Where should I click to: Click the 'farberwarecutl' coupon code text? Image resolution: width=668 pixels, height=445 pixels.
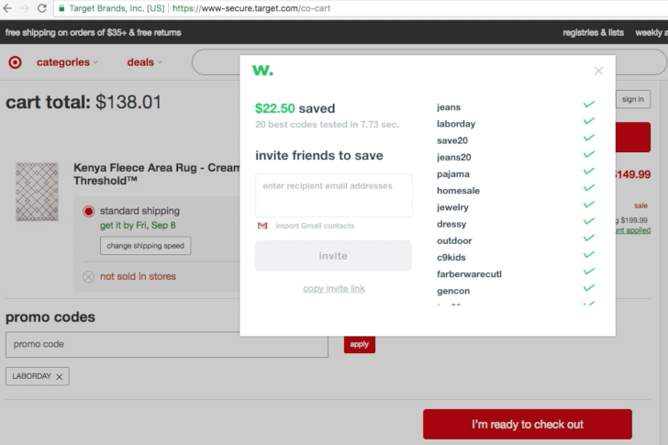[469, 274]
